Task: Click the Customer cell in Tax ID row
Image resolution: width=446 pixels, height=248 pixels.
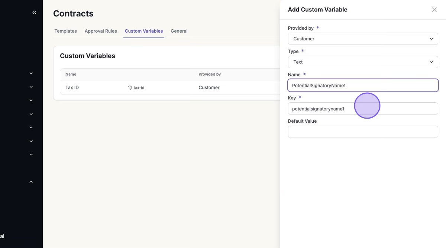Action: (x=209, y=88)
